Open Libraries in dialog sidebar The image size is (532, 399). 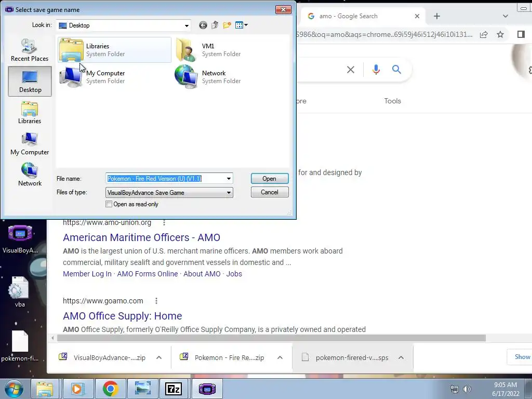30,113
